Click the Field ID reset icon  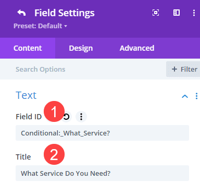[66, 117]
